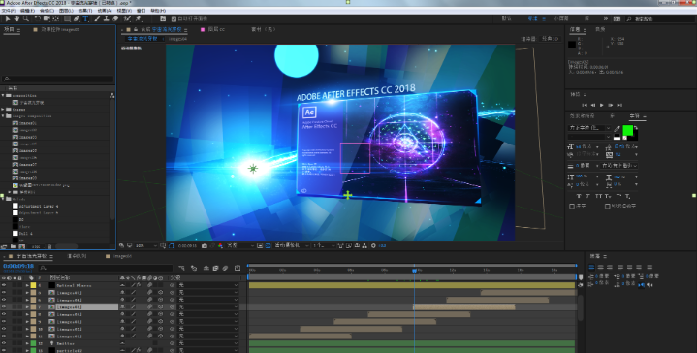The height and width of the screenshot is (353, 697).
Task: Open the parent dropdown for Optical Flares
Action: [208, 285]
